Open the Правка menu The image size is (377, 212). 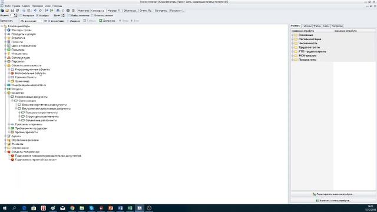(16, 6)
